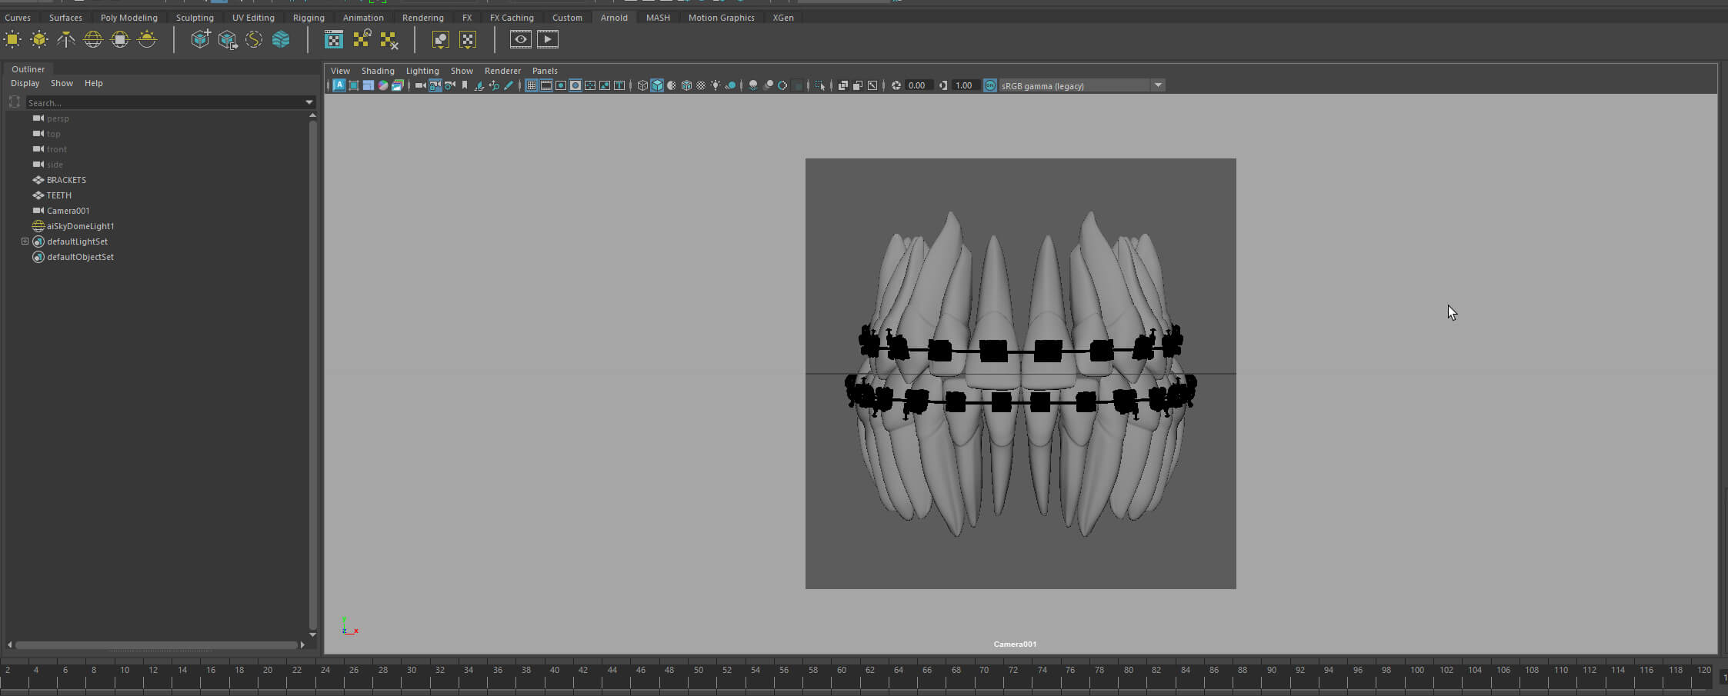Image resolution: width=1728 pixels, height=696 pixels.
Task: Create Arnold curve collector icon
Action: (x=254, y=39)
